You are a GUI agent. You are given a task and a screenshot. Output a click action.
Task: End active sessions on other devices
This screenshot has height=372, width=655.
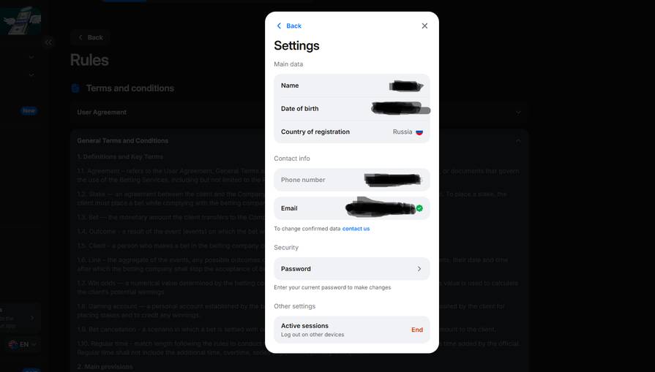pos(417,330)
